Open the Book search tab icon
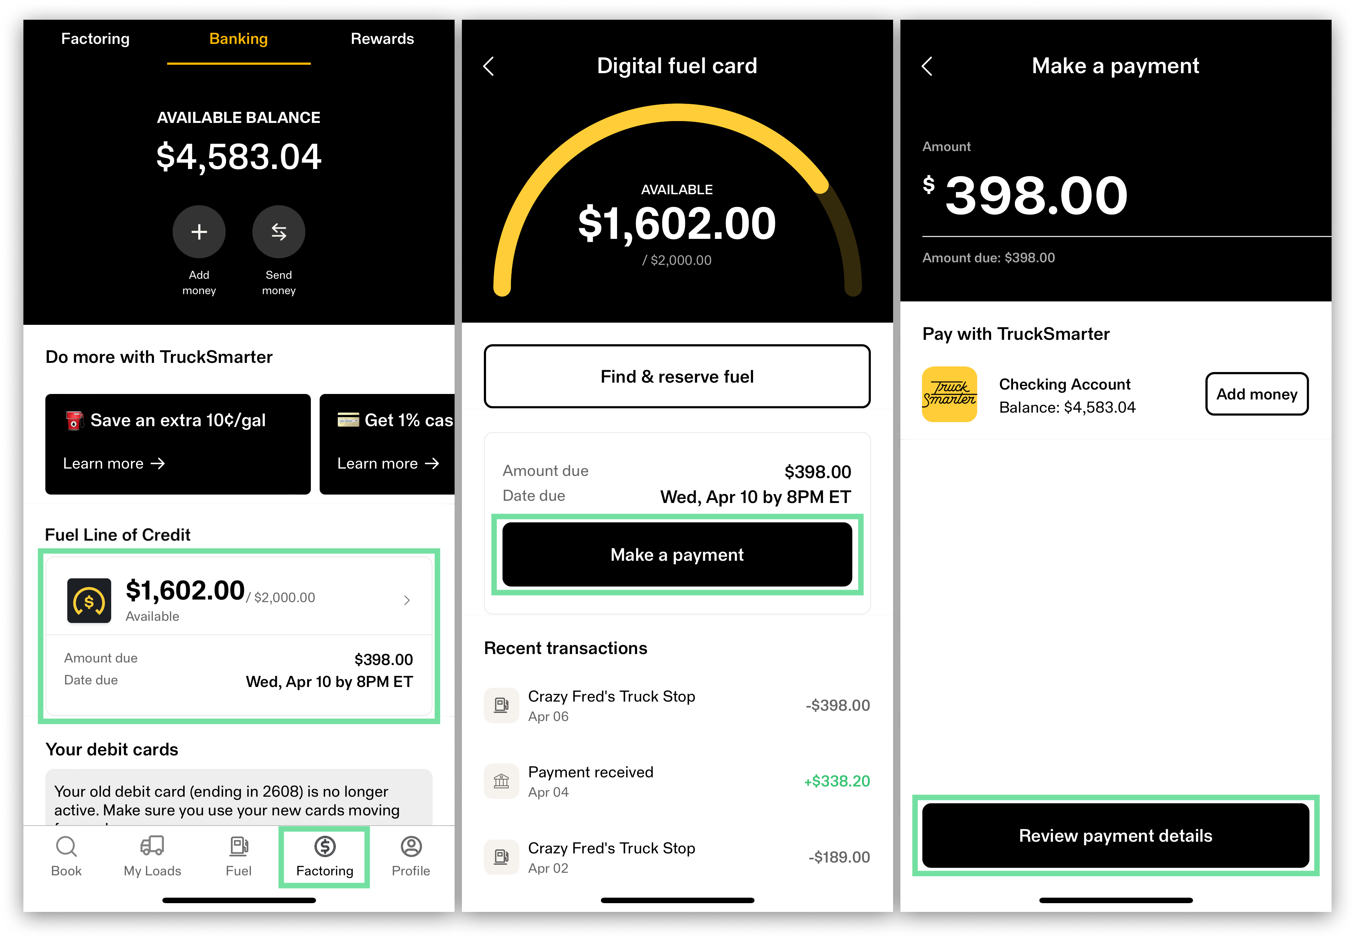 coord(66,846)
